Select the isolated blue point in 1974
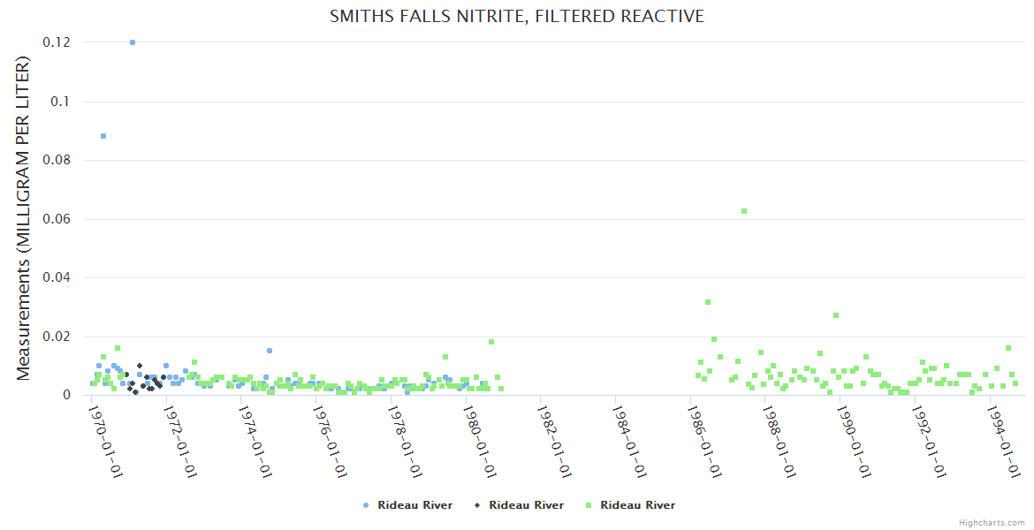1034x530 pixels. click(270, 351)
